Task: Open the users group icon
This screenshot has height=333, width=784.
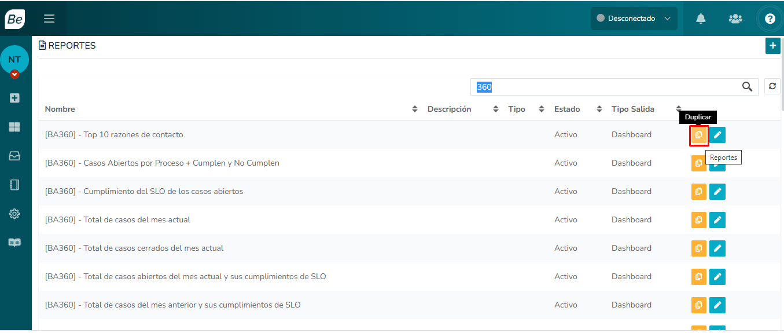Action: (x=735, y=19)
